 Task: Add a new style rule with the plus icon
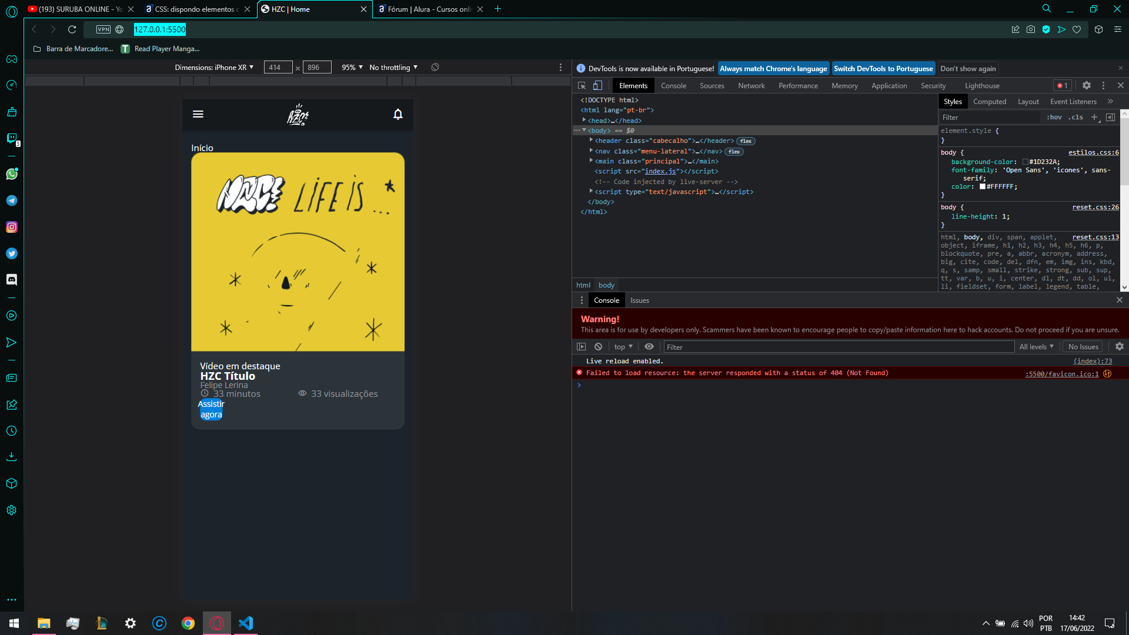click(x=1094, y=117)
